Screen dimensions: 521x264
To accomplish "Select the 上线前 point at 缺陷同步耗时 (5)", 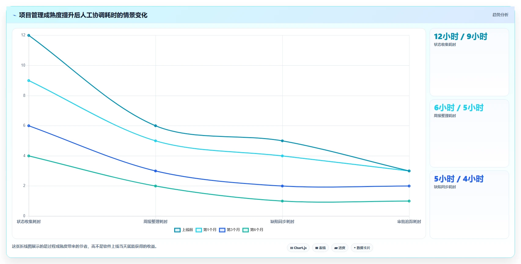I will pyautogui.click(x=282, y=141).
